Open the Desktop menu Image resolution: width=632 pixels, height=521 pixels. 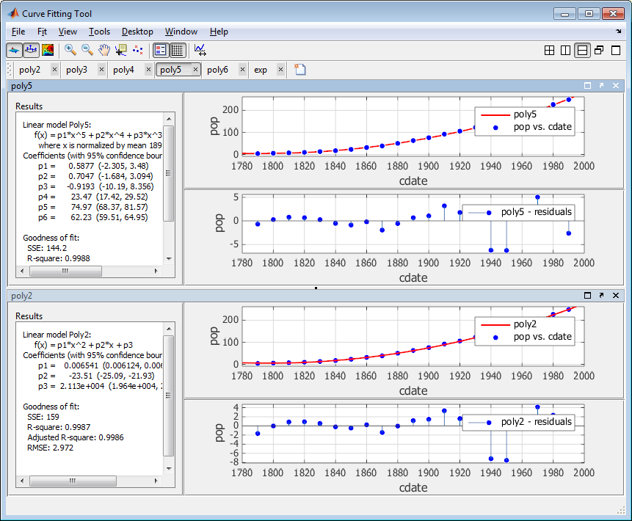pos(137,32)
